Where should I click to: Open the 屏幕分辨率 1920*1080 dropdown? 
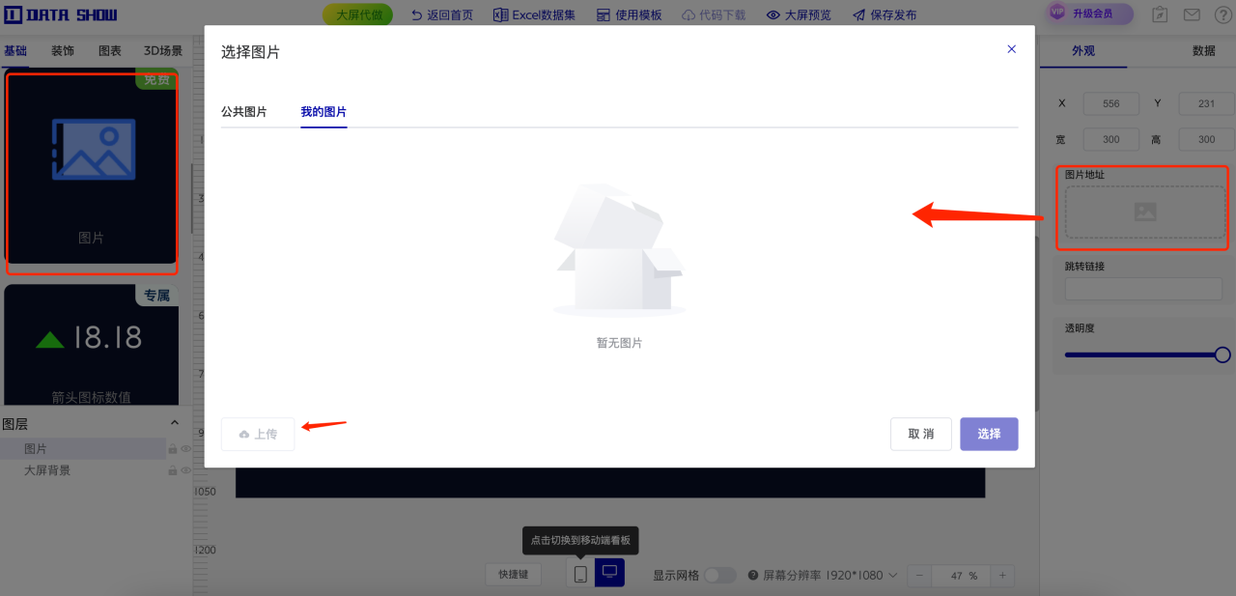[x=830, y=575]
